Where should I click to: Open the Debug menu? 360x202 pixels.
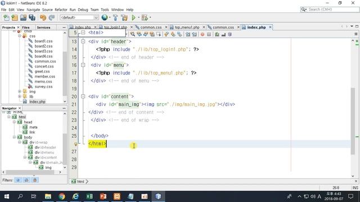pos(83,10)
